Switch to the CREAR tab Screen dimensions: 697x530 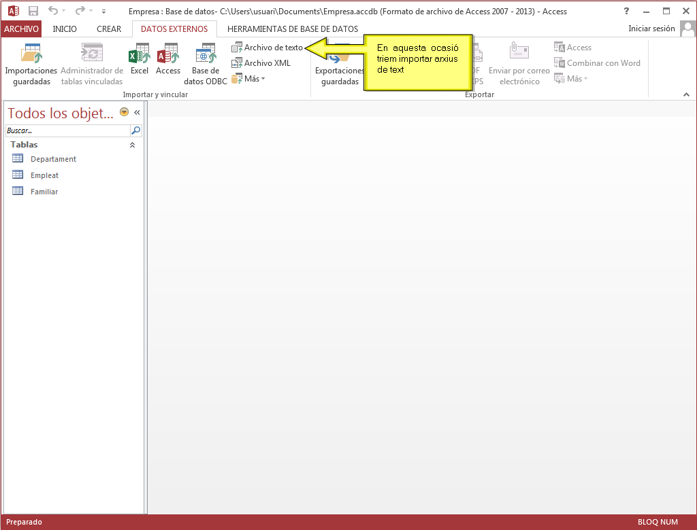[109, 29]
